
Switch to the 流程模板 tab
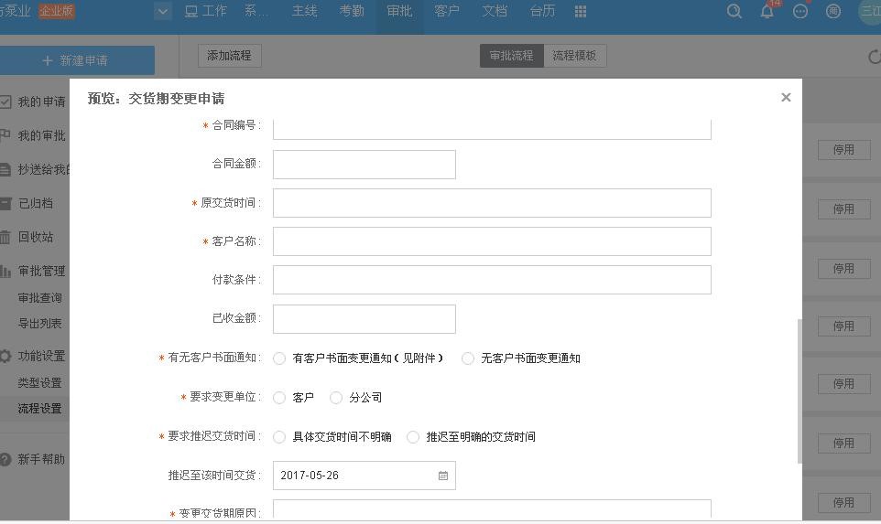click(x=574, y=56)
